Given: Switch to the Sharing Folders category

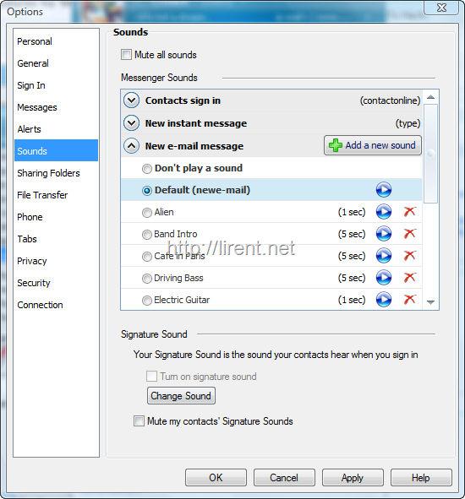Looking at the screenshot, I should 48,173.
